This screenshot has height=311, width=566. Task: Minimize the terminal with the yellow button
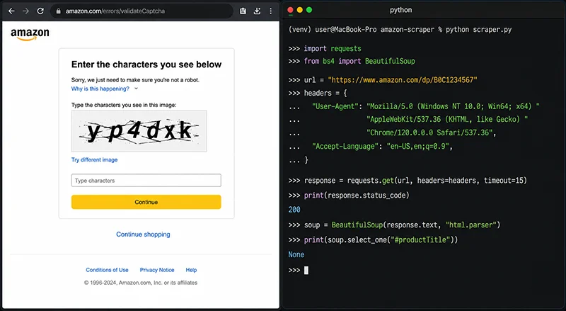point(299,10)
